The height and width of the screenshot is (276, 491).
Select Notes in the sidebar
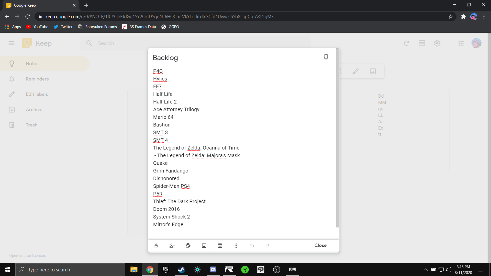(44, 64)
